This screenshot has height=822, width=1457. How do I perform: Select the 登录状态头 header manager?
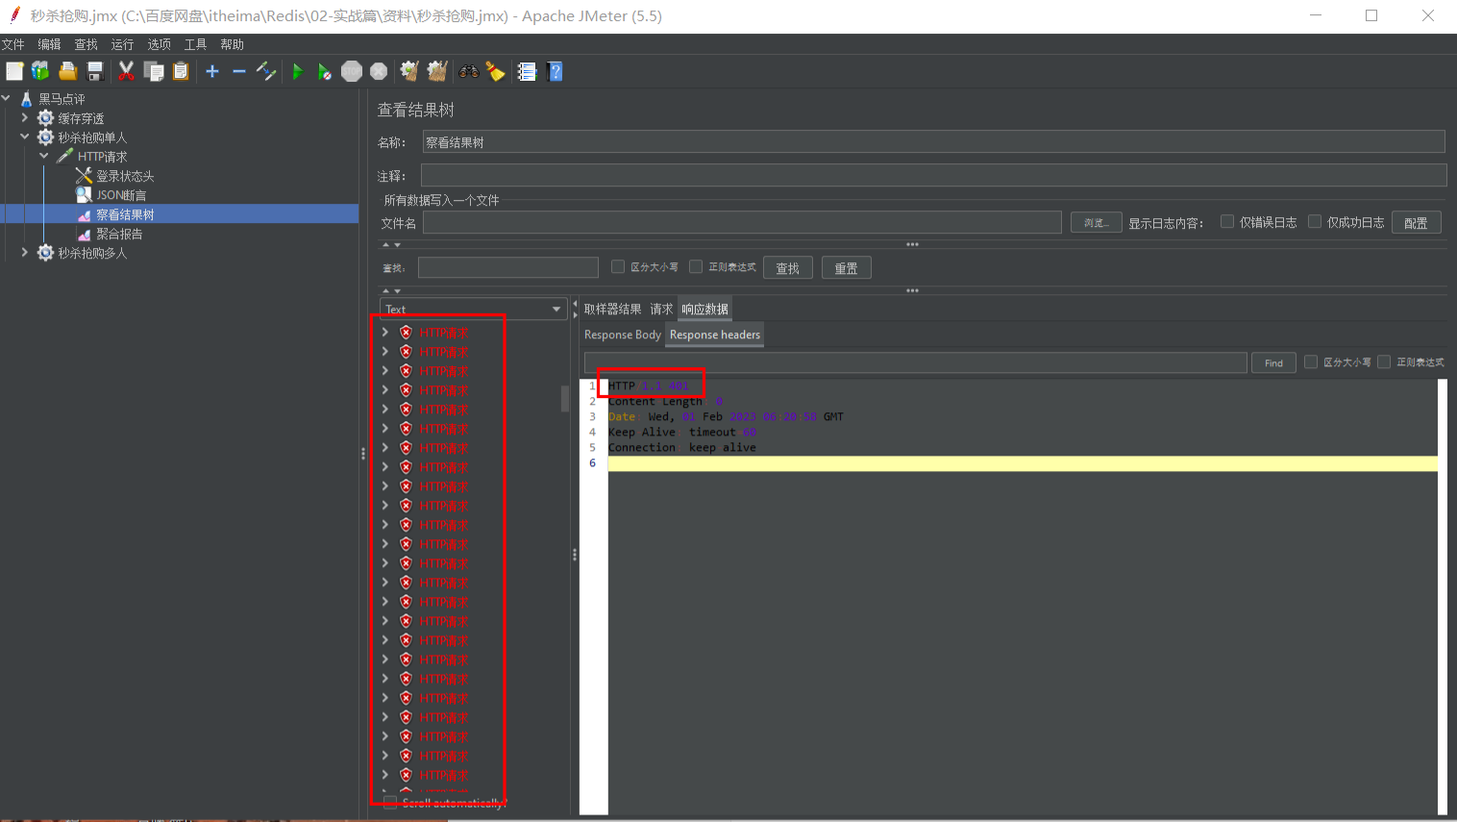click(125, 176)
